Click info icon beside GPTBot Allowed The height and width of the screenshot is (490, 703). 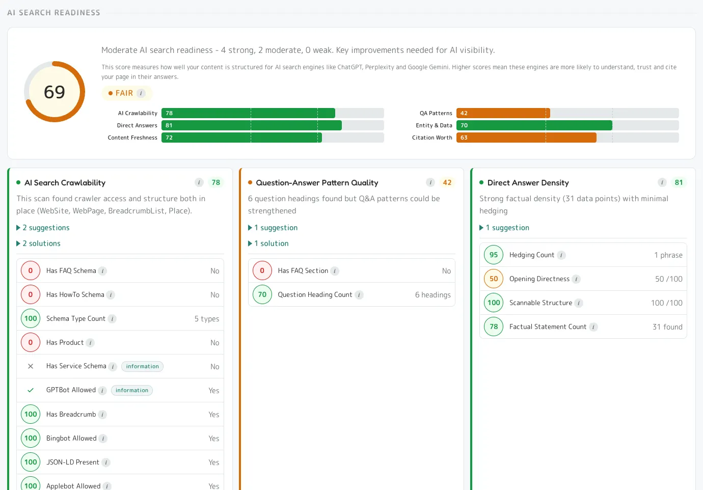tap(102, 391)
